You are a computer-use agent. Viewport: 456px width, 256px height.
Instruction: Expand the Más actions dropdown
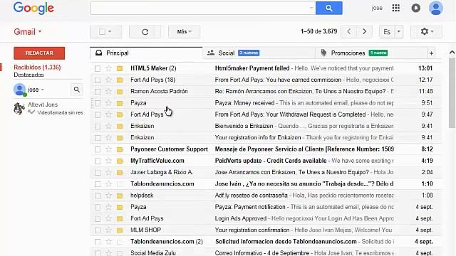pyautogui.click(x=184, y=31)
